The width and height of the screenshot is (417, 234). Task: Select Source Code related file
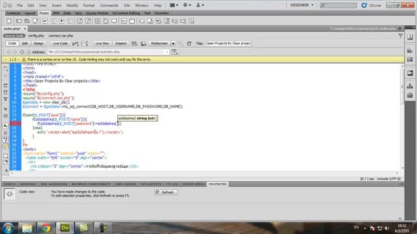pyautogui.click(x=14, y=36)
